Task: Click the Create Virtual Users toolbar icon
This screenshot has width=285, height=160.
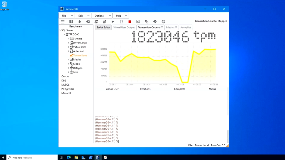Action: coord(105,22)
